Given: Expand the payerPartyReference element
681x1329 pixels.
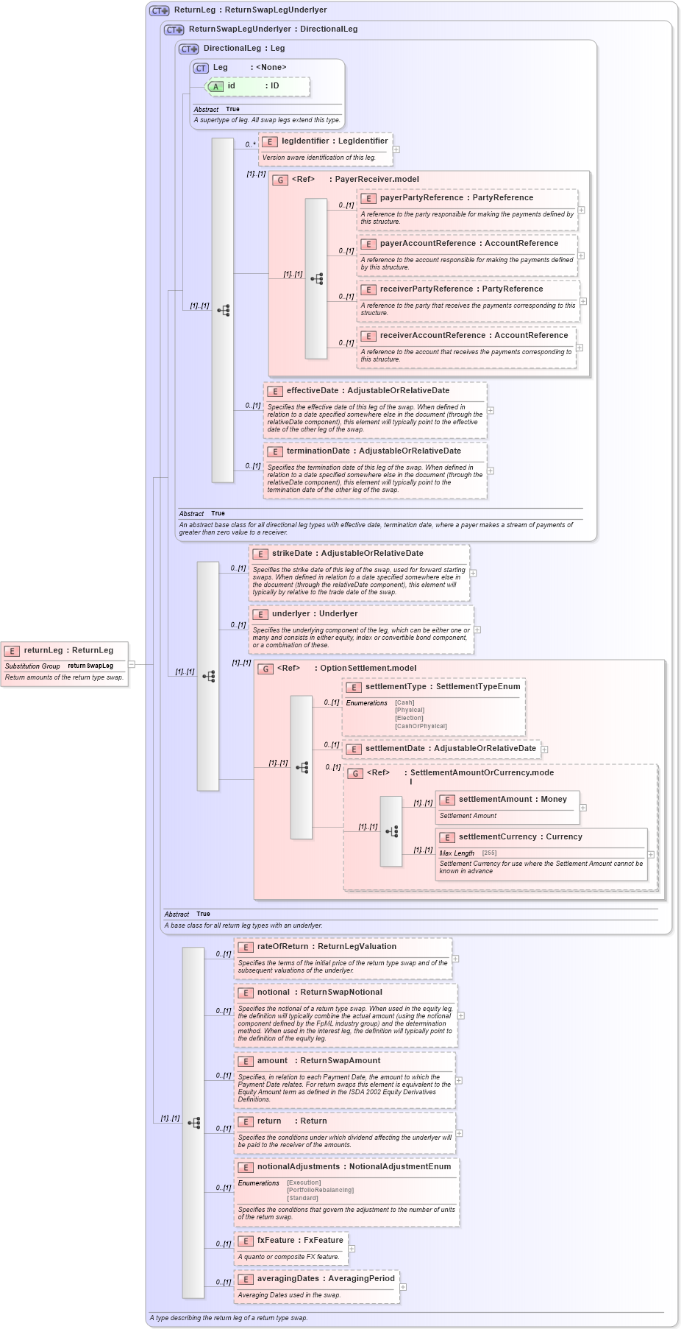Looking at the screenshot, I should tap(581, 210).
